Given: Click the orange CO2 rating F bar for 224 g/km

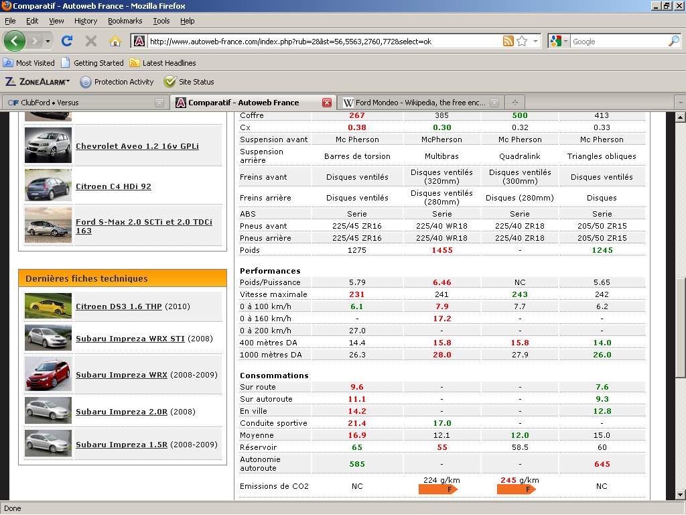Looking at the screenshot, I should pos(437,490).
